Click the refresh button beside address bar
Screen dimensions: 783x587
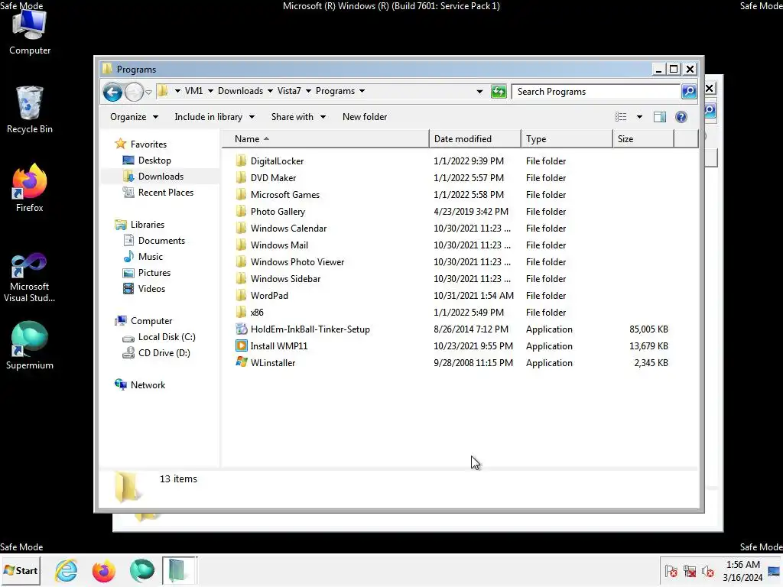pyautogui.click(x=499, y=92)
